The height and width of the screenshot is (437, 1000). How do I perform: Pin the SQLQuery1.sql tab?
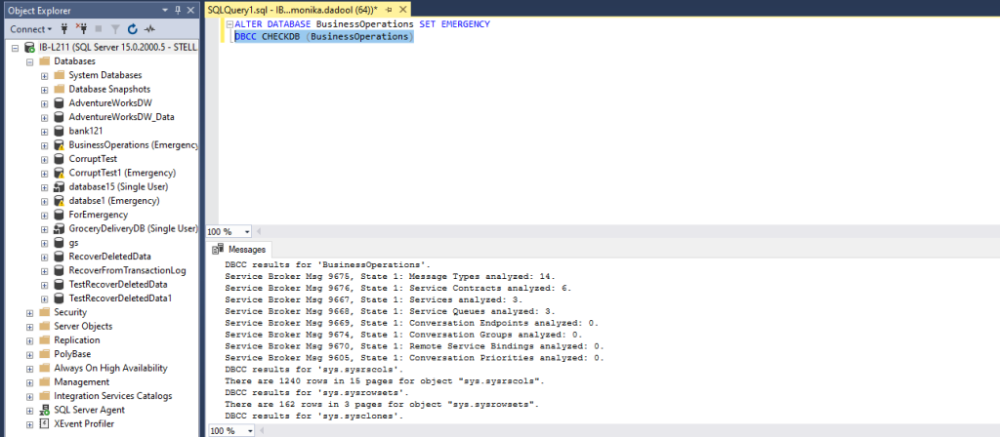point(389,10)
